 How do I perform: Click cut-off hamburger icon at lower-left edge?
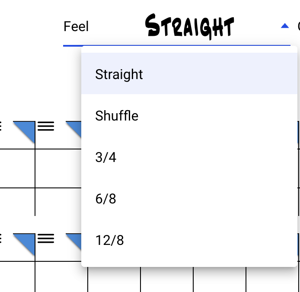1,238
